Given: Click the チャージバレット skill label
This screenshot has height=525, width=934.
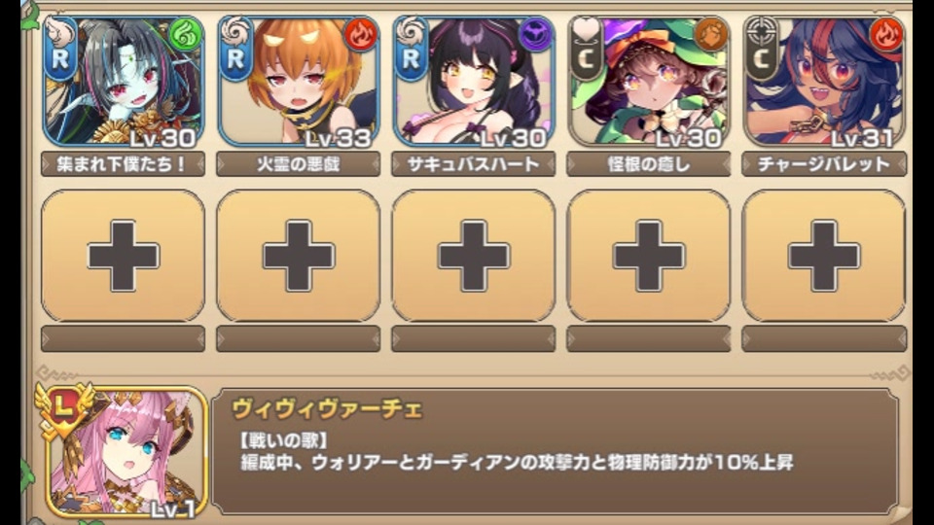Looking at the screenshot, I should click(x=824, y=164).
